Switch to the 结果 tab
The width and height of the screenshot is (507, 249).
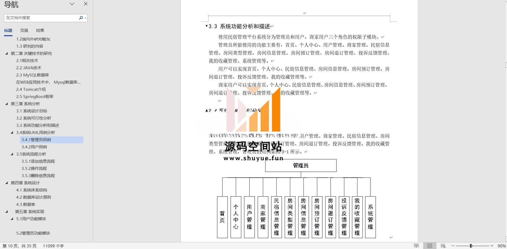(40, 30)
